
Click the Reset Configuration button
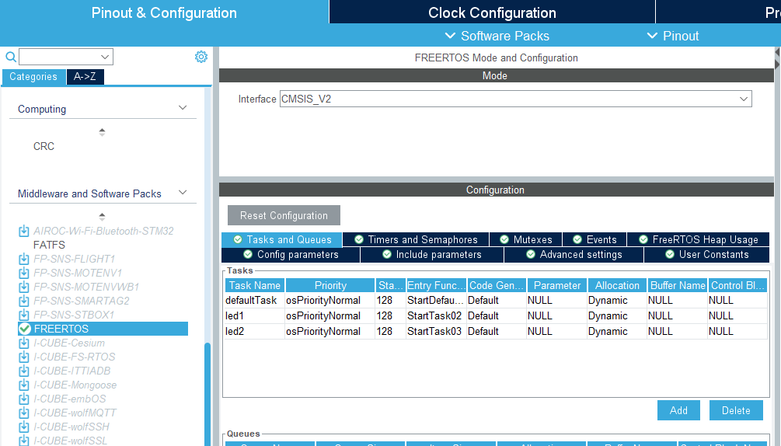pos(284,215)
